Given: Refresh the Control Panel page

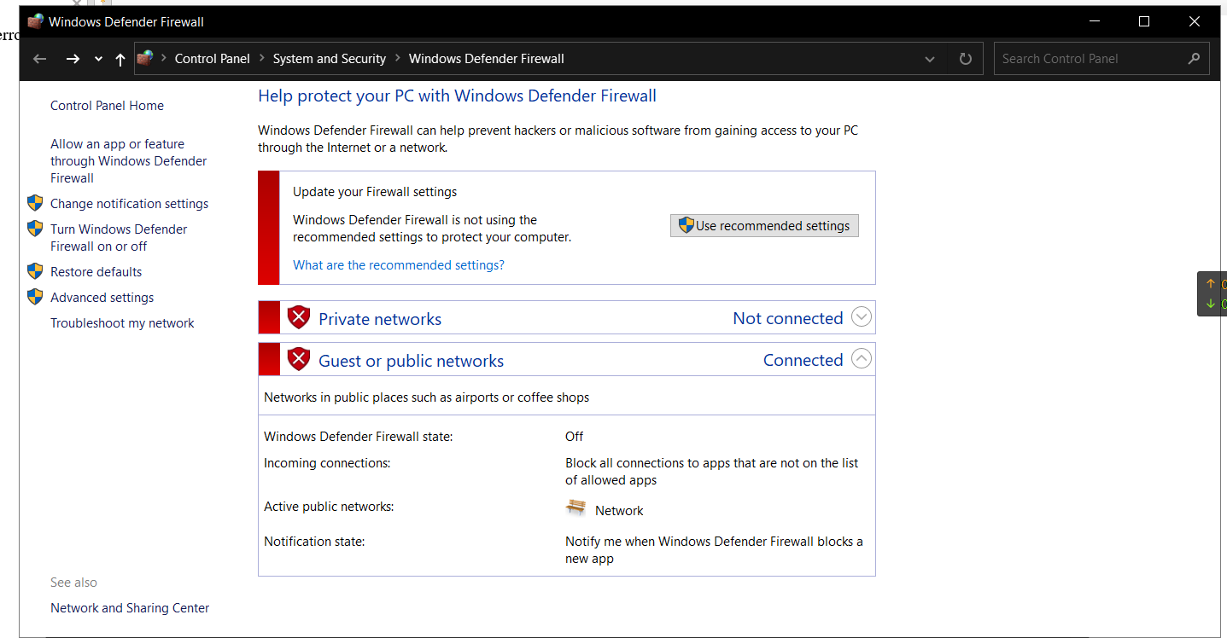Looking at the screenshot, I should tap(966, 59).
